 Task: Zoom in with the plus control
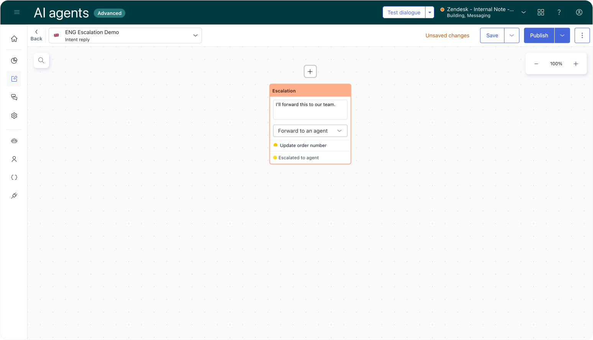pyautogui.click(x=576, y=64)
